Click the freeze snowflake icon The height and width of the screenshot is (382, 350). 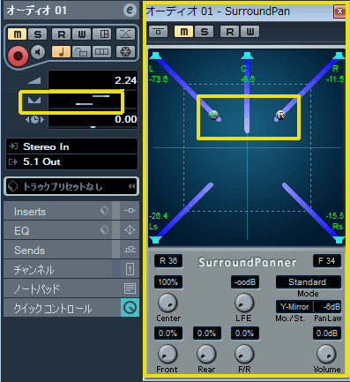[x=125, y=52]
